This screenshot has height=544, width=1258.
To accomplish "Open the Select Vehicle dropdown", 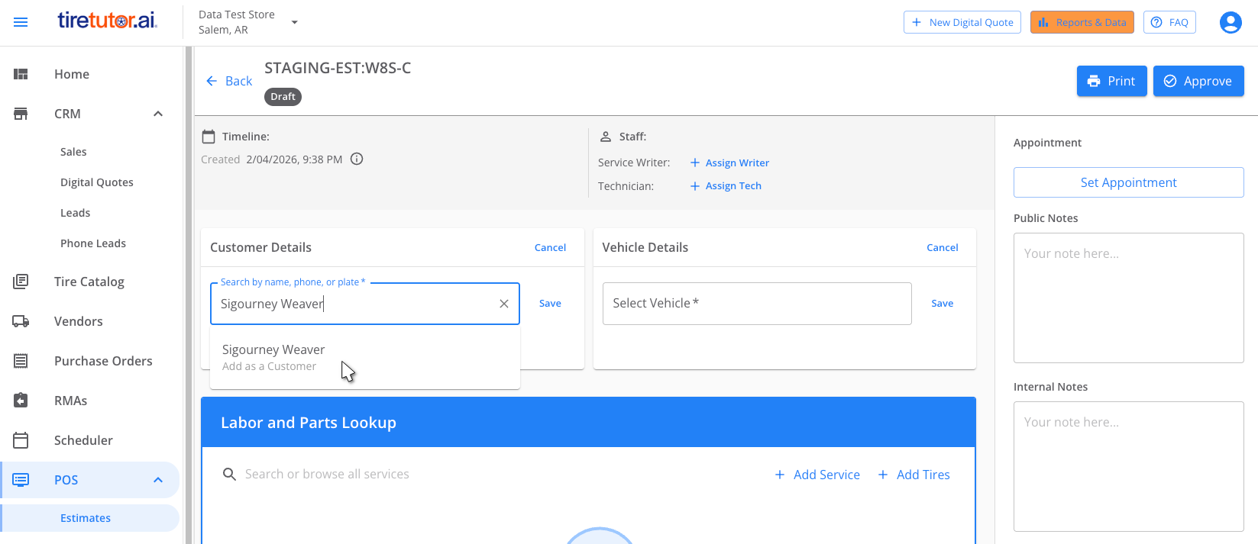I will (x=757, y=304).
